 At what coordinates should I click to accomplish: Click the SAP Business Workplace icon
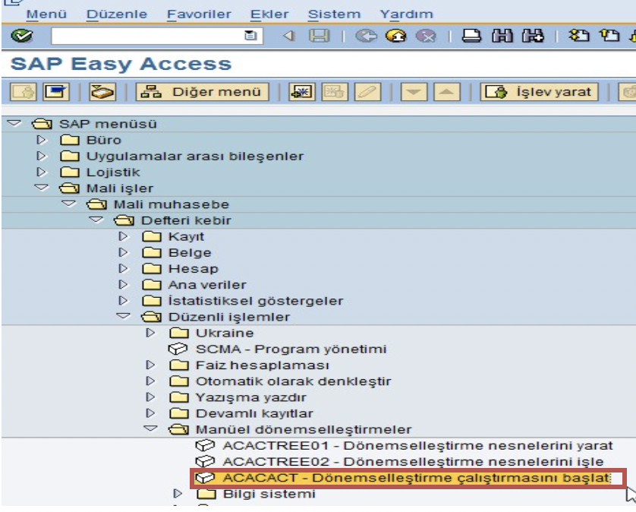click(x=102, y=92)
